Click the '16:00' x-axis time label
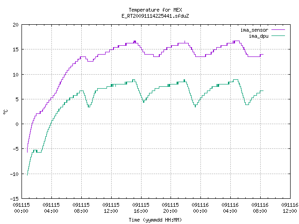299x224 pixels. coord(141,211)
